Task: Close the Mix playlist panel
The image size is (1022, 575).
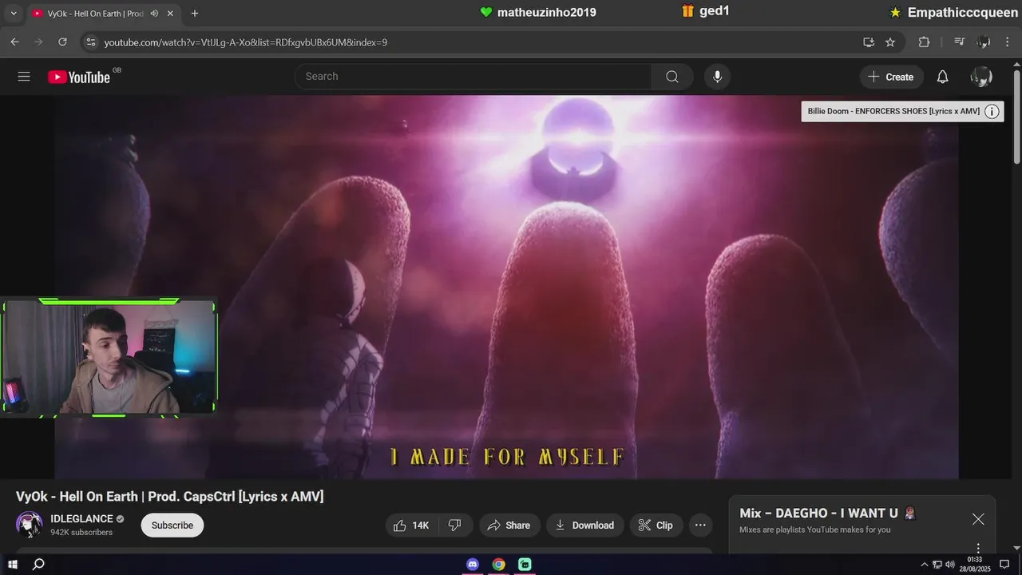Action: (x=978, y=519)
